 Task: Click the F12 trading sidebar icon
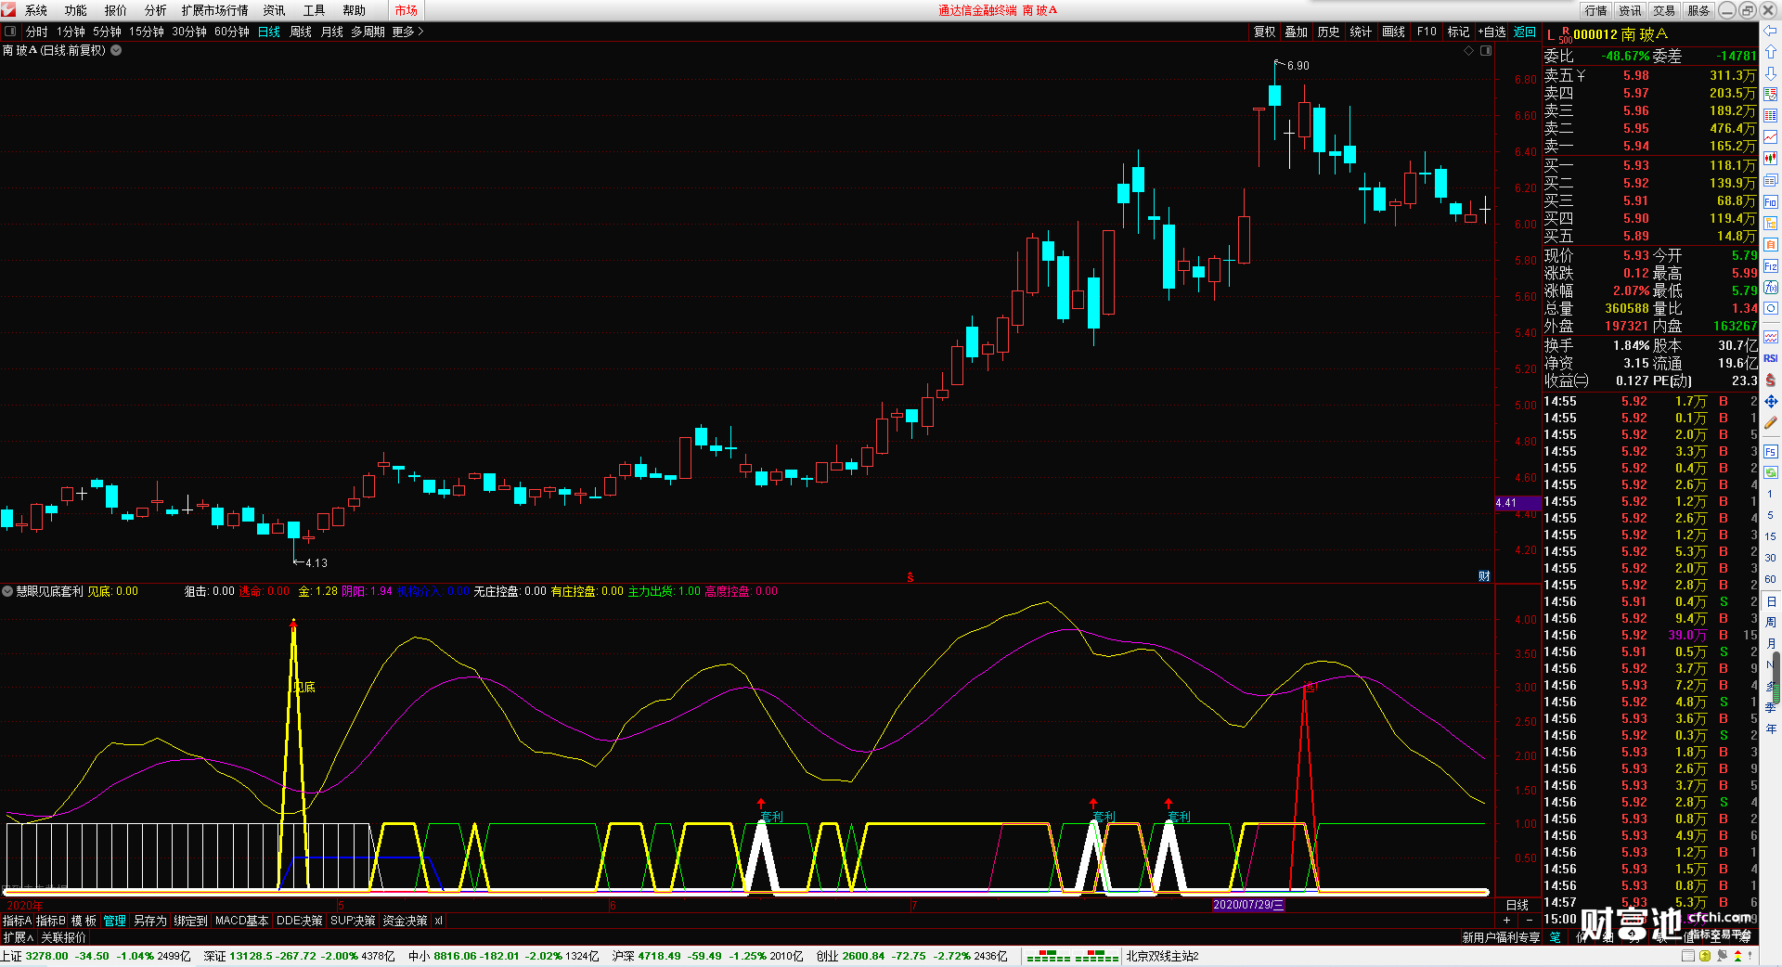[1771, 266]
